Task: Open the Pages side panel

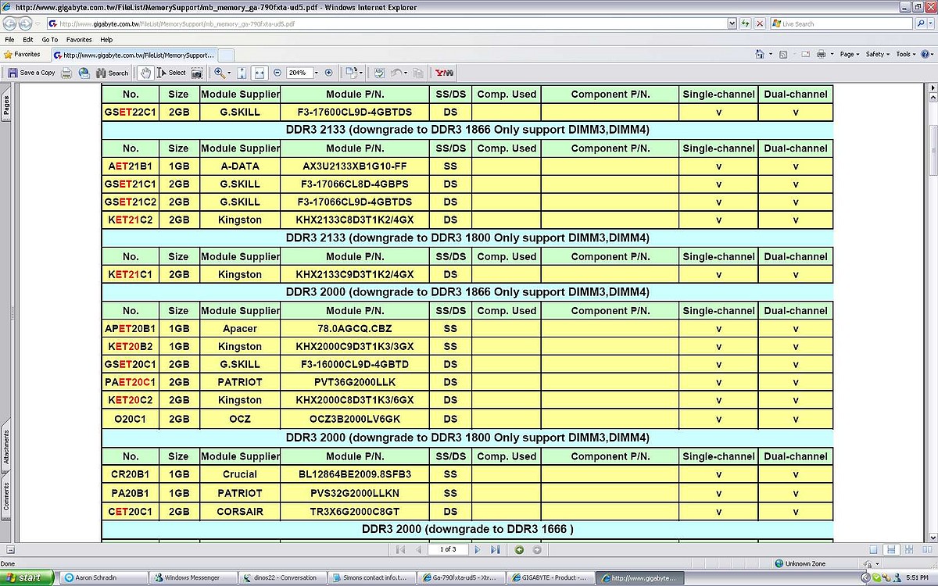Action: 6,105
